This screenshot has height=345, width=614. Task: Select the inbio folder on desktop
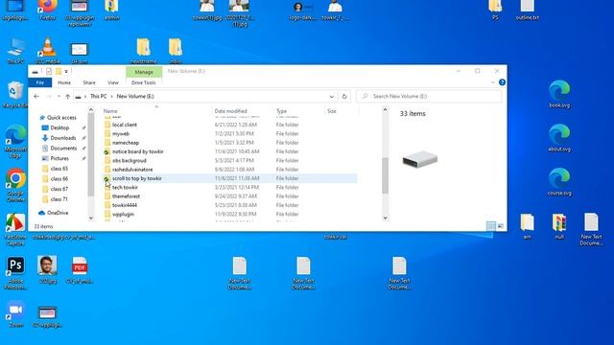pyautogui.click(x=176, y=51)
